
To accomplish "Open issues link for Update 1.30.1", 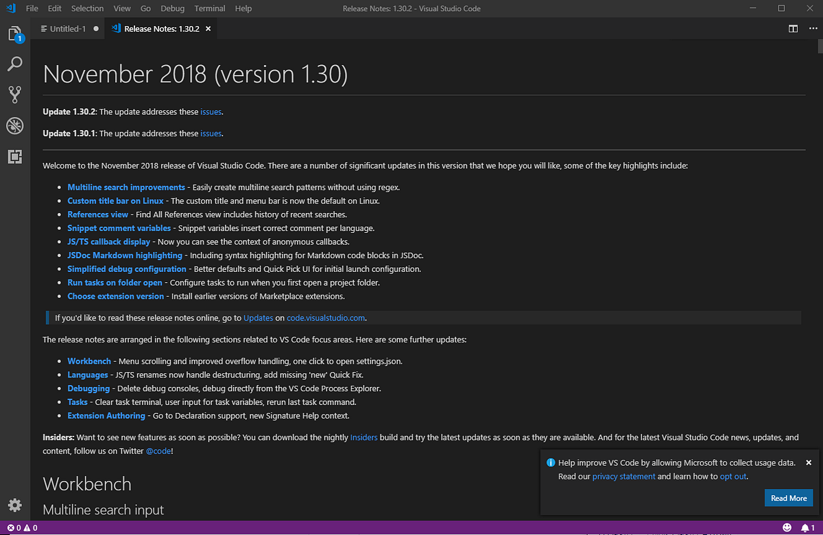I will pyautogui.click(x=211, y=134).
